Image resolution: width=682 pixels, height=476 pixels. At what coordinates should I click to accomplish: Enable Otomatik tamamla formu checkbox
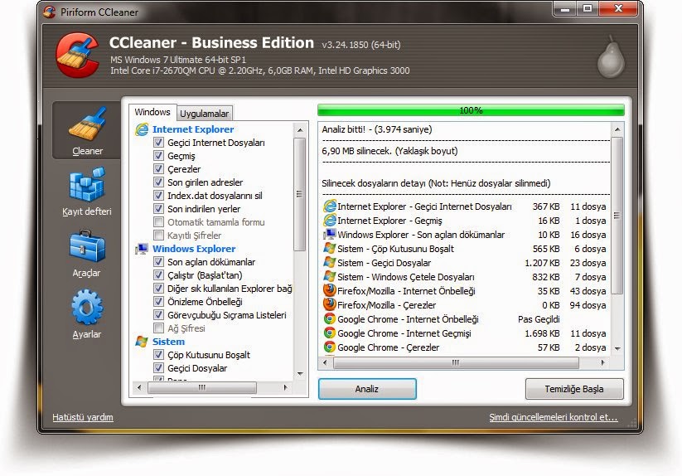coord(159,222)
